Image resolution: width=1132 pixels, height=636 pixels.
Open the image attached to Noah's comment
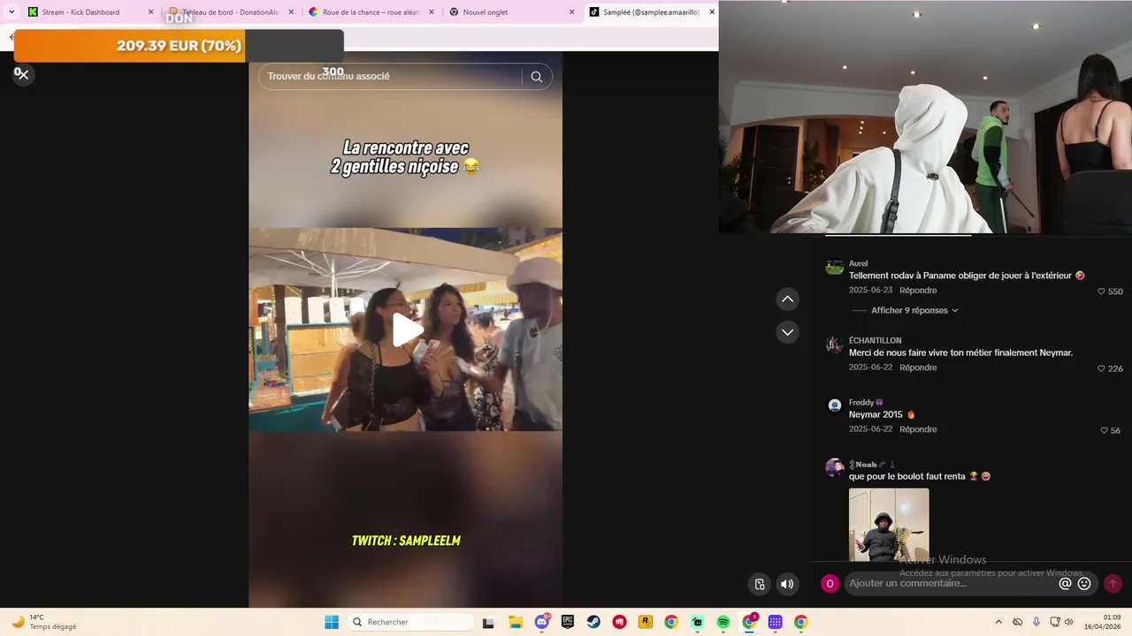pos(889,525)
